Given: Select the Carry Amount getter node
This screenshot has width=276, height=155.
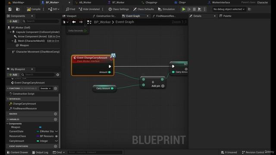Looking at the screenshot, I should [104, 88].
